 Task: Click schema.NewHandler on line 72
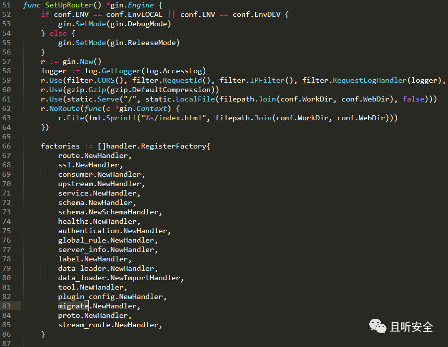pos(95,203)
